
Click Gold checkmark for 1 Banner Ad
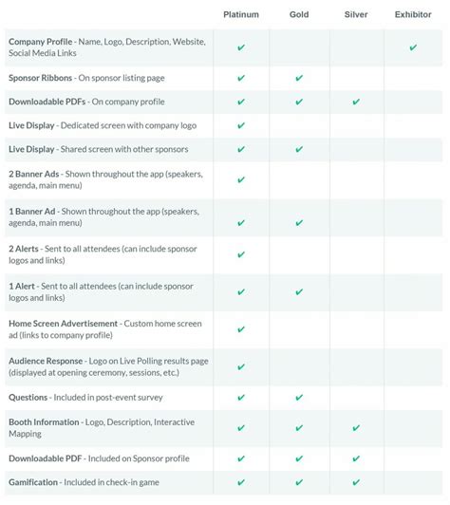coord(299,222)
